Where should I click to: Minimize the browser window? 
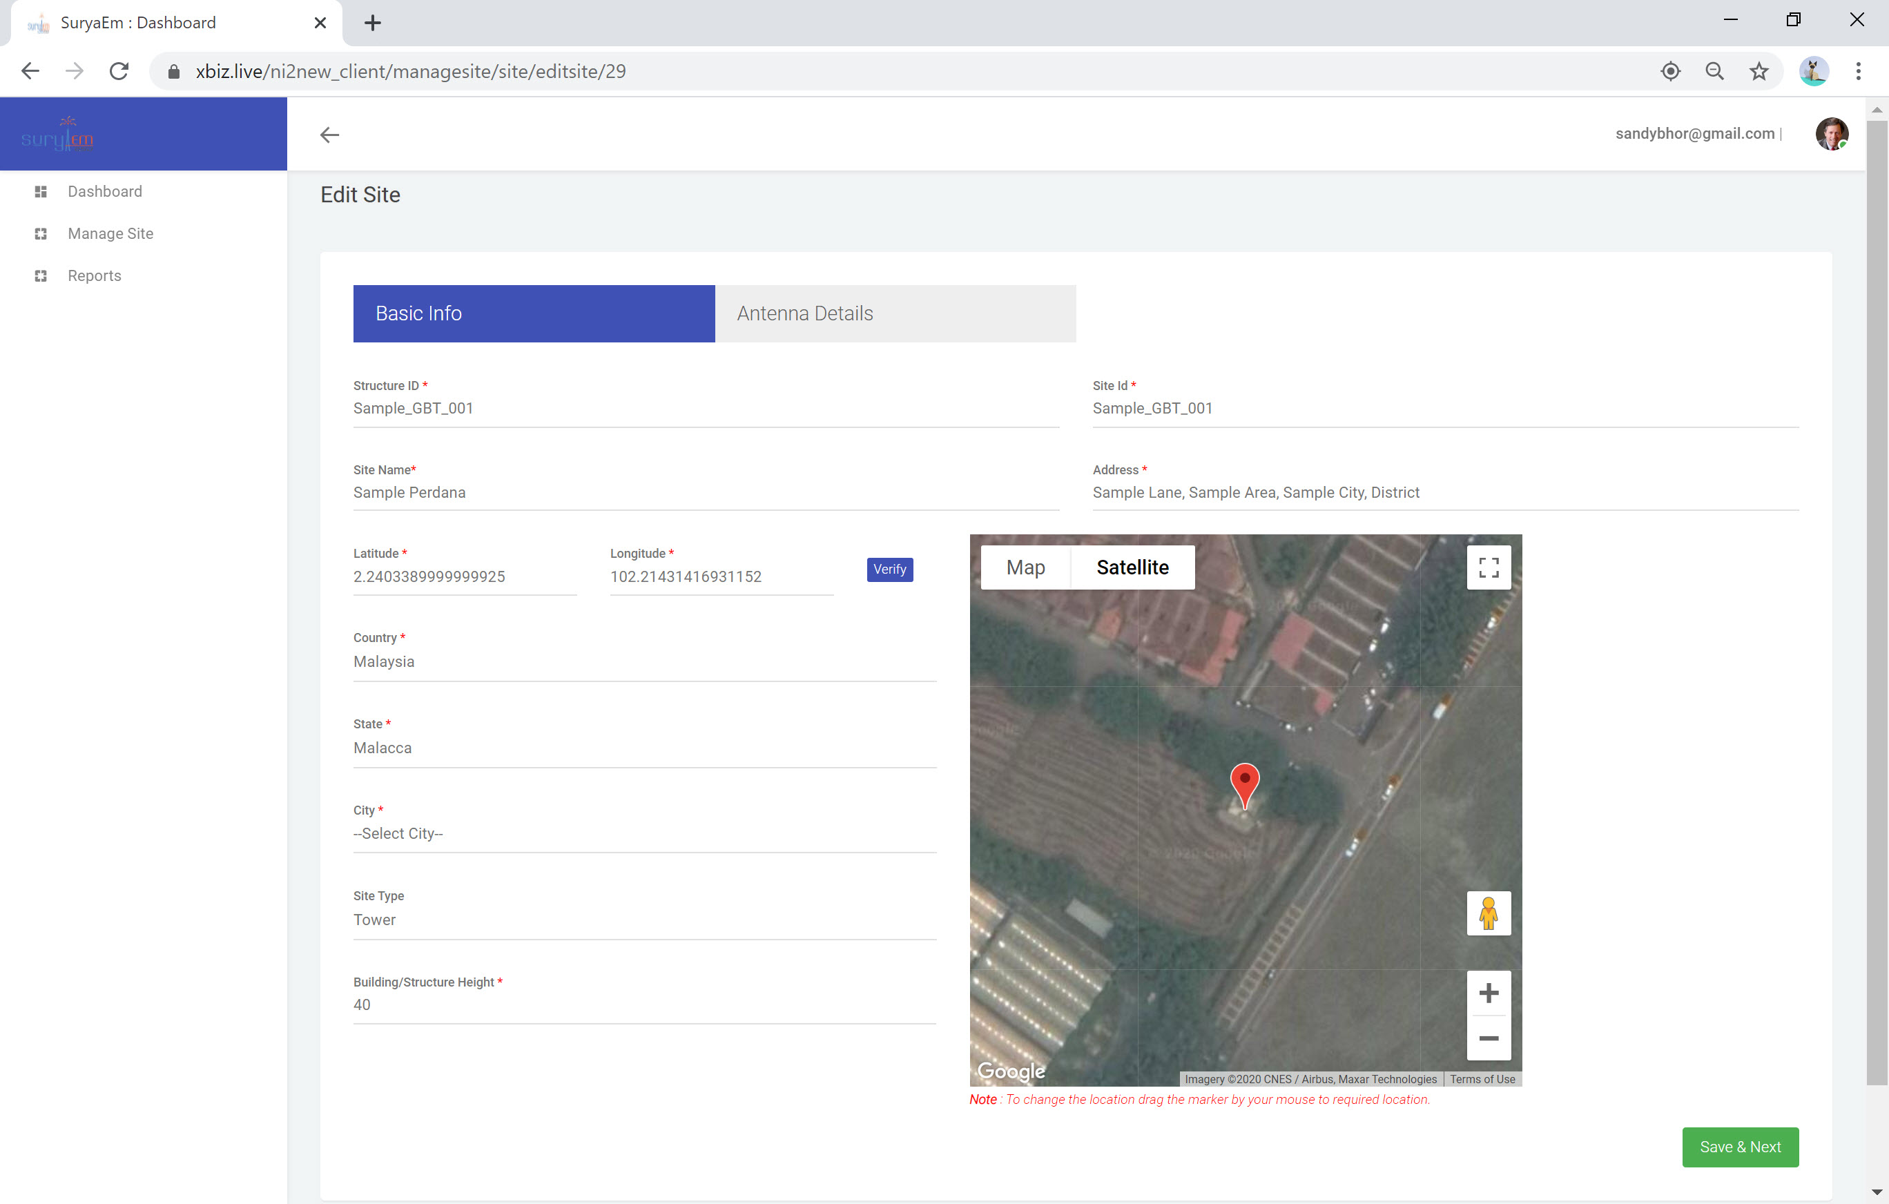1730,19
